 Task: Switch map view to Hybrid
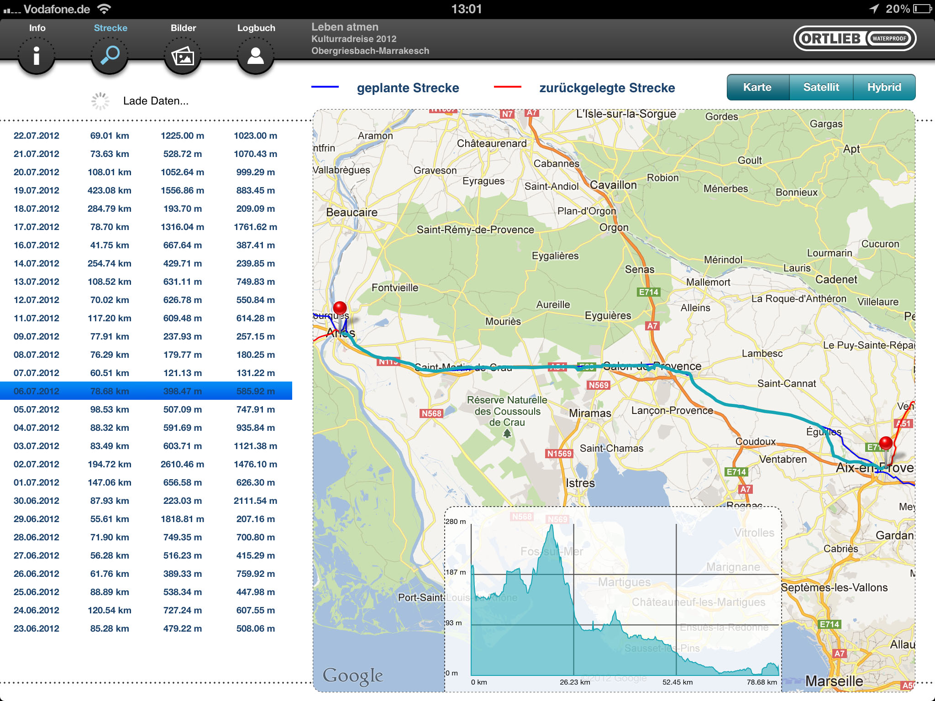coord(884,87)
